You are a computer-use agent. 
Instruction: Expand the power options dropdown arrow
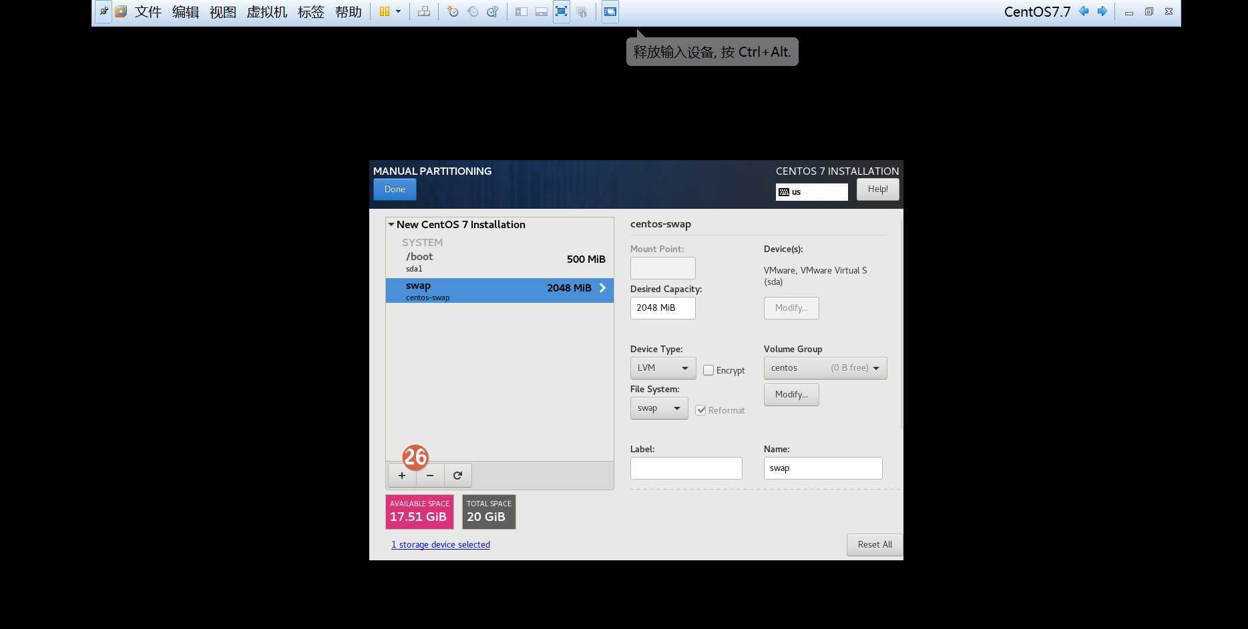399,11
